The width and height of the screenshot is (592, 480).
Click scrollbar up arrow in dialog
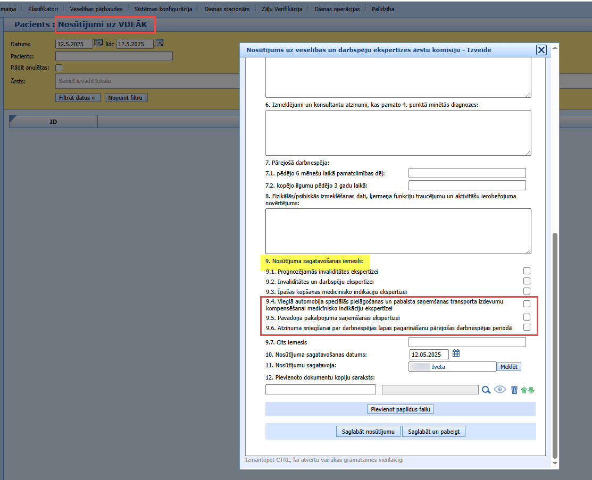555,48
